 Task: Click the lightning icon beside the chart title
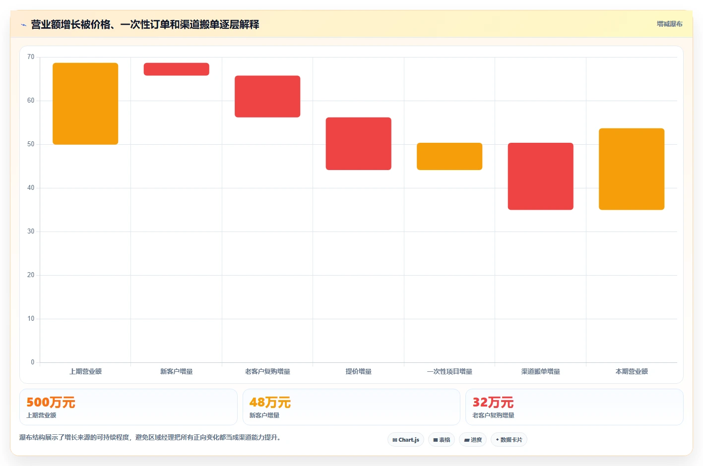[23, 25]
